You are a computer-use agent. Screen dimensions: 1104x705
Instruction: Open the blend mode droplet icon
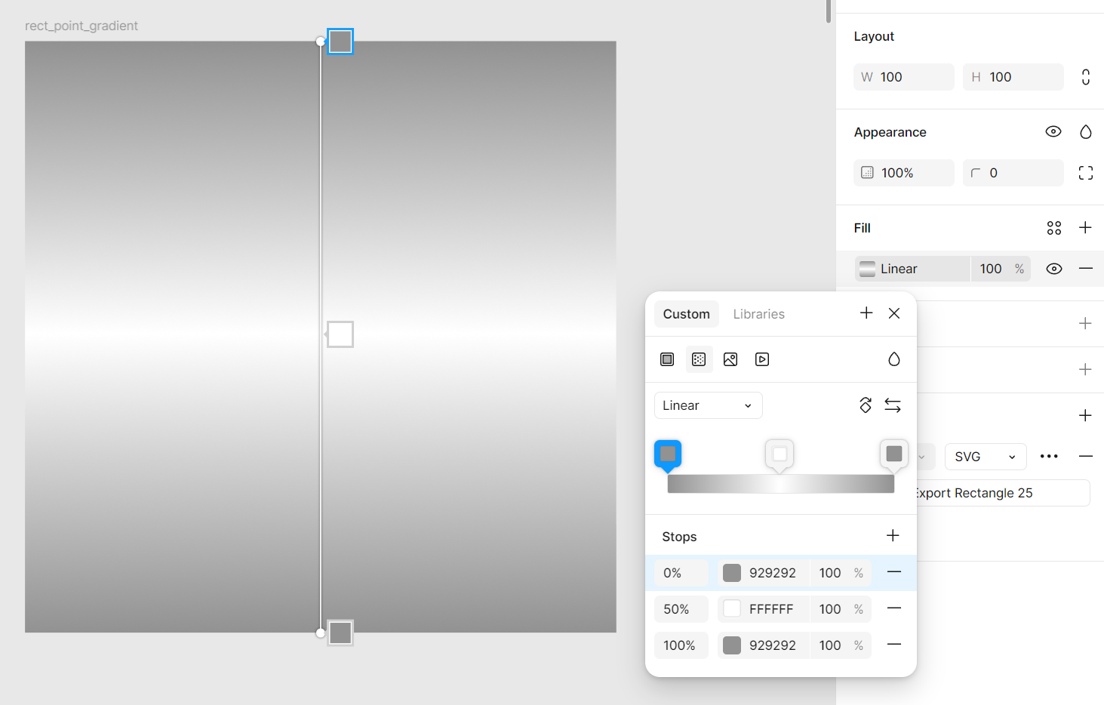[894, 359]
